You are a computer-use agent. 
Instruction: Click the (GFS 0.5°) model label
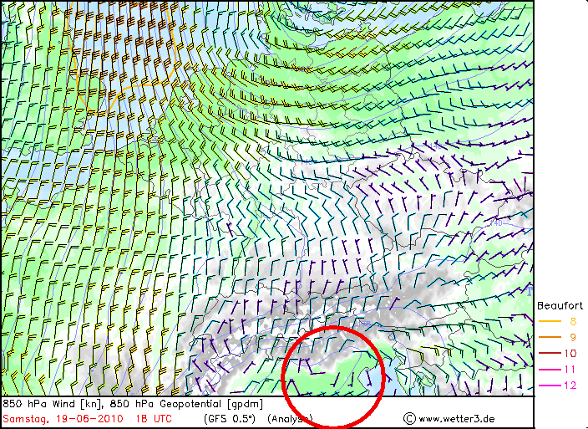click(230, 419)
